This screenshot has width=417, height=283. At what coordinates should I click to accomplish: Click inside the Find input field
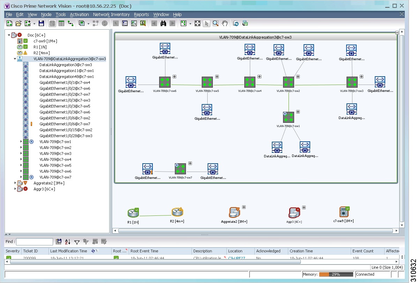(35, 242)
